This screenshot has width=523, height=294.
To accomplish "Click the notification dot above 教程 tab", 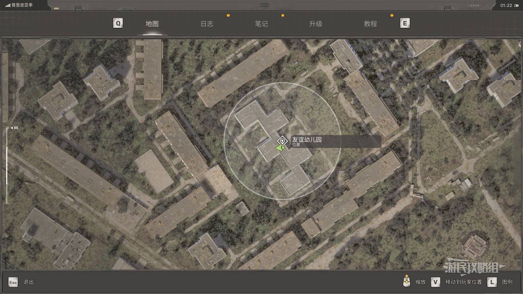I will [392, 15].
